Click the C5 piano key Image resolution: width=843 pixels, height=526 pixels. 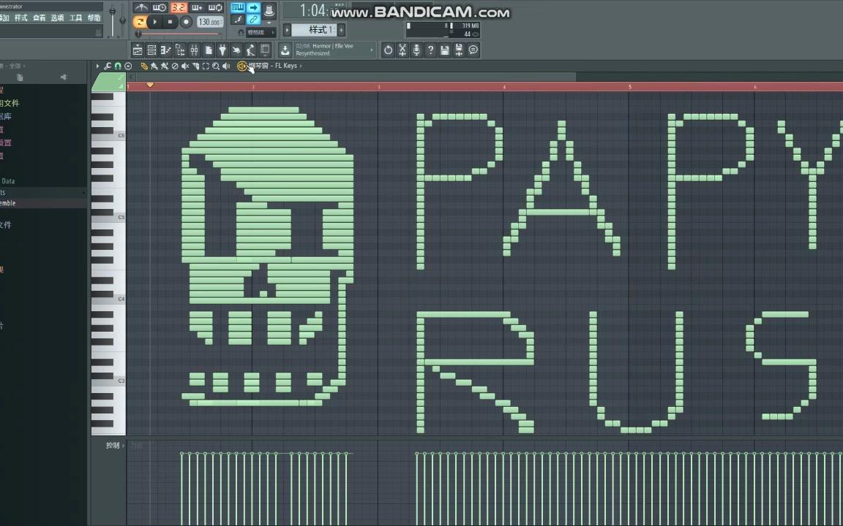pos(108,218)
